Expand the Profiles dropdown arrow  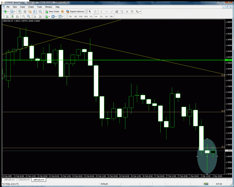15,12
